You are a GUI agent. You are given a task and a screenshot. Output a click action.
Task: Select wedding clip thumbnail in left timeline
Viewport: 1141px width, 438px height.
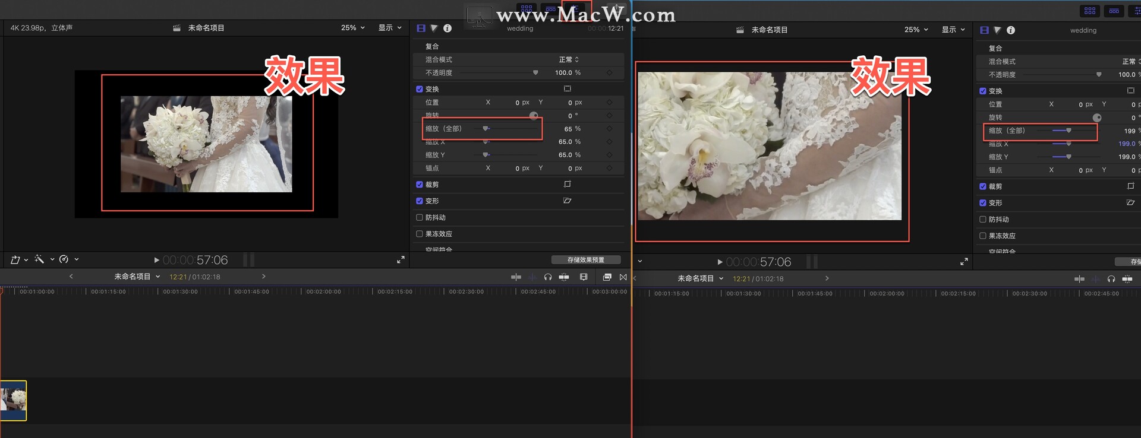[x=14, y=401]
